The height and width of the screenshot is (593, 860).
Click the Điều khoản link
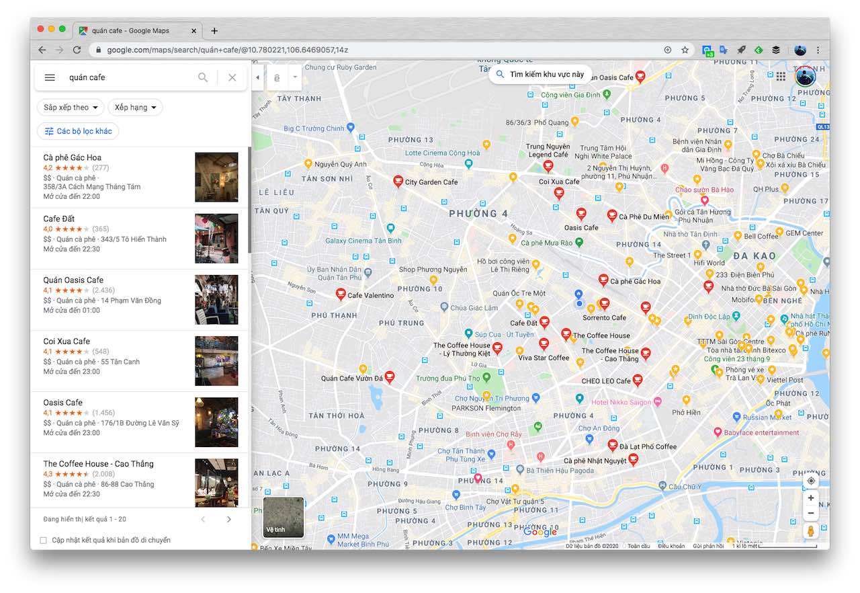[x=671, y=546]
